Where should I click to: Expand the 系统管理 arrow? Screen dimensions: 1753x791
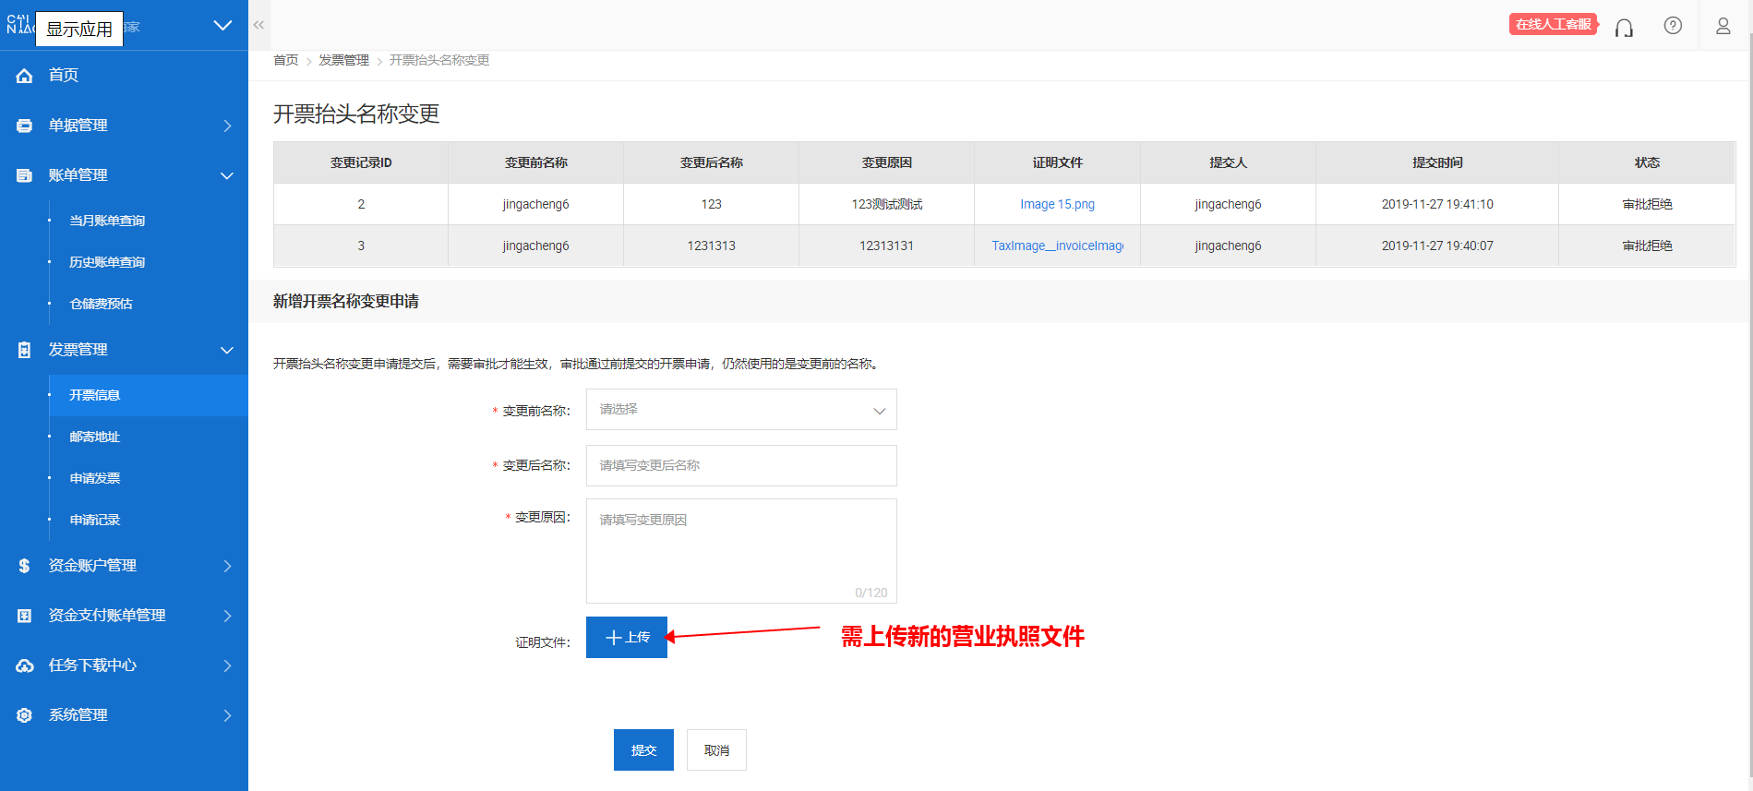(x=227, y=715)
